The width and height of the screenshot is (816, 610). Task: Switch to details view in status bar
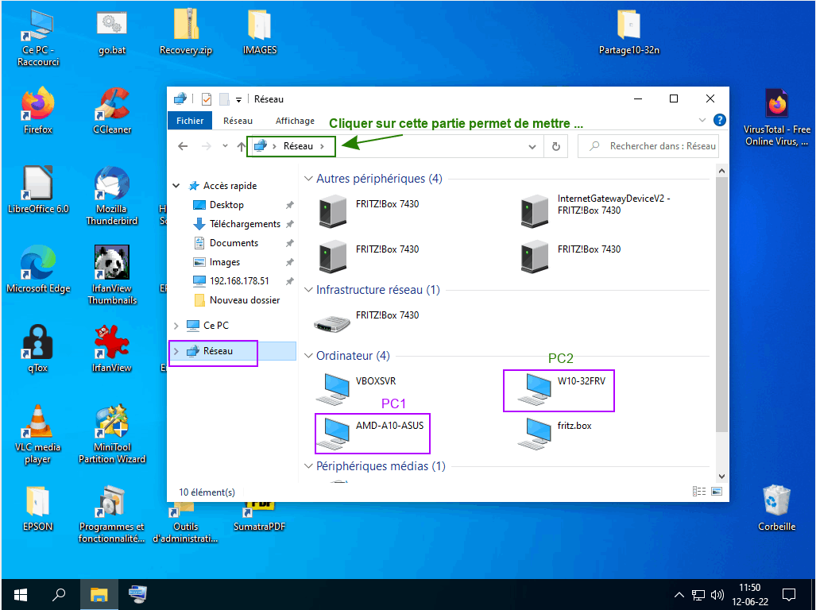699,492
